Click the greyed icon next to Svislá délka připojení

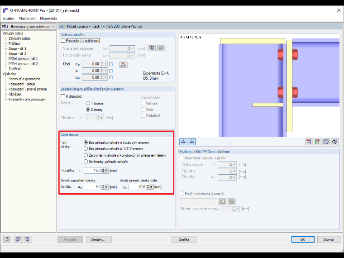tap(152, 48)
